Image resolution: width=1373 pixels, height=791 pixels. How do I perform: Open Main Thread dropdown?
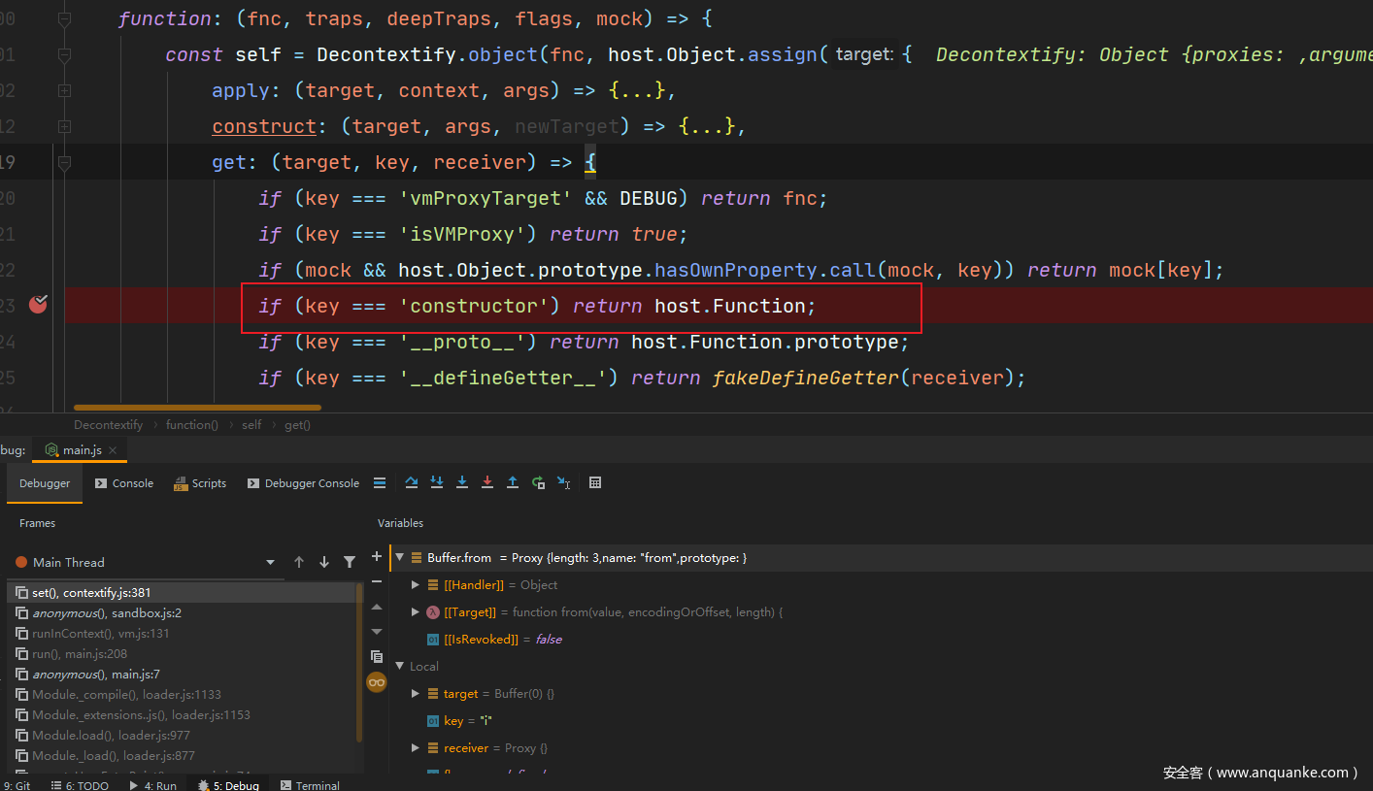click(x=270, y=562)
